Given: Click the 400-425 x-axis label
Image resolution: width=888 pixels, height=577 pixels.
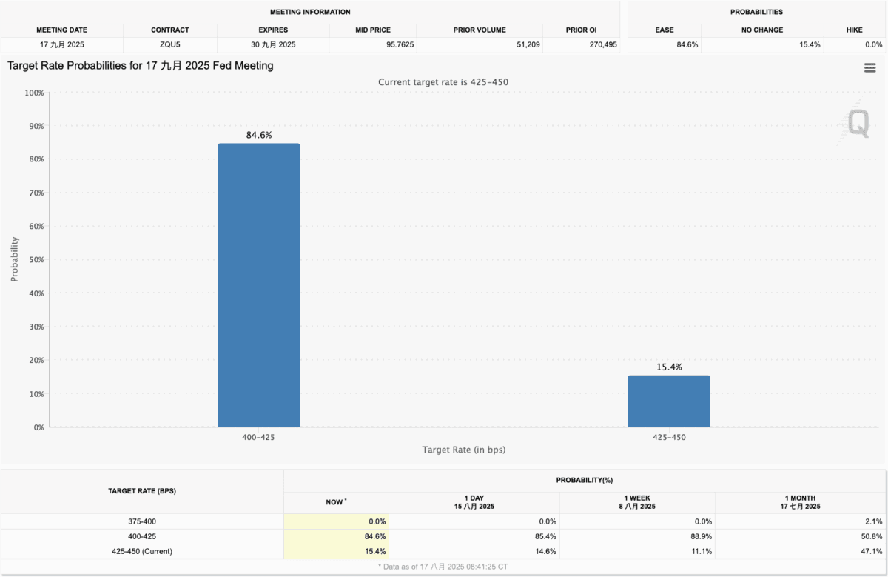Looking at the screenshot, I should tap(259, 438).
